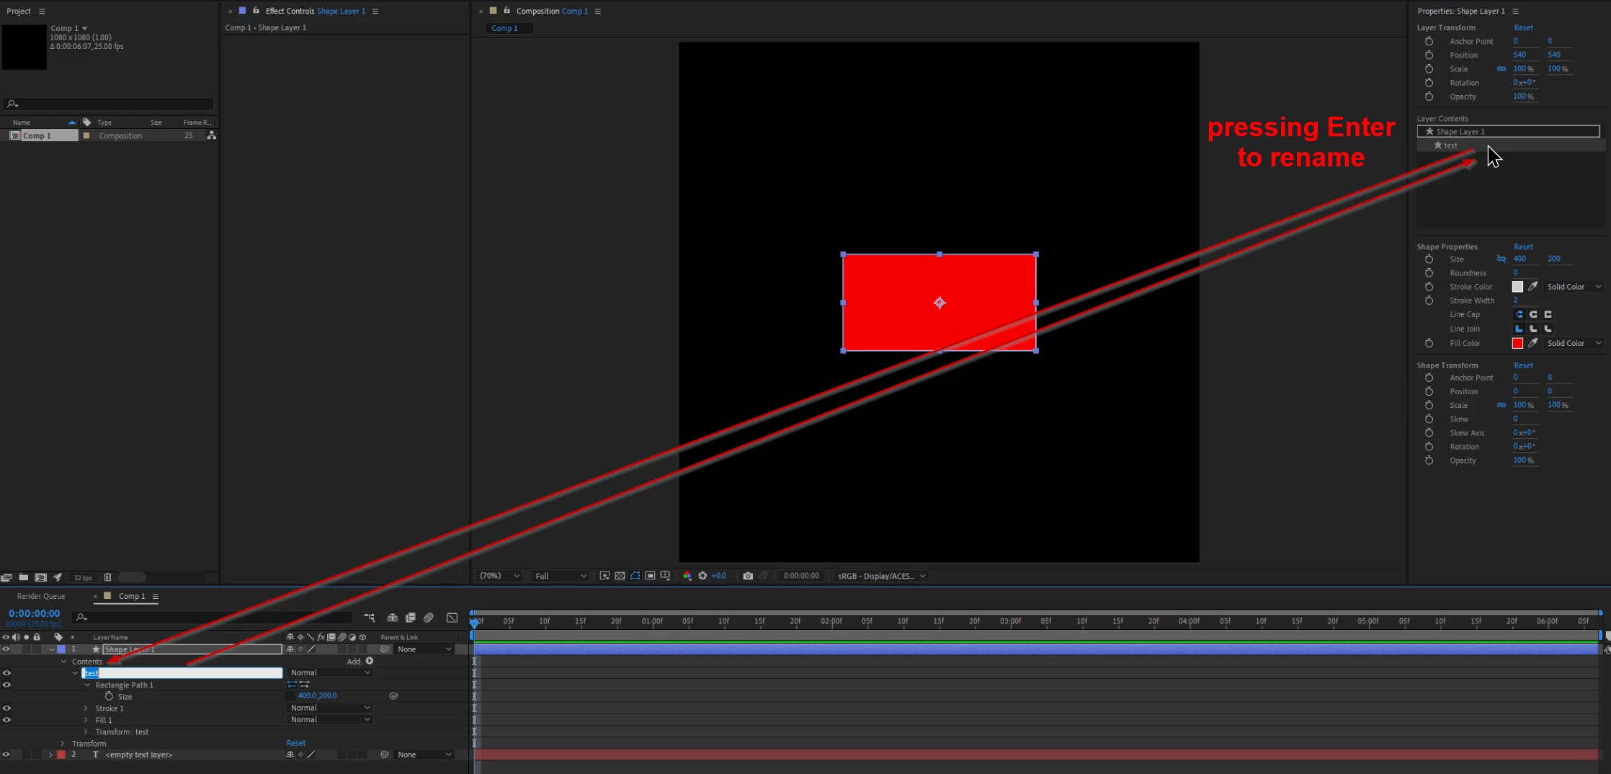Select the Bevel Join line join icon
This screenshot has width=1611, height=774.
1548,329
